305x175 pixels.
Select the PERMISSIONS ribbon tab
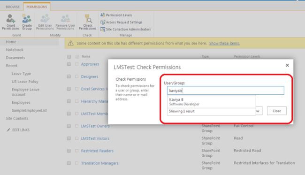pos(37,7)
